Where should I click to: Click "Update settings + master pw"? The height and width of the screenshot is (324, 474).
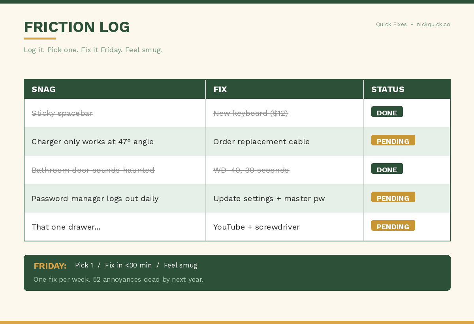(x=269, y=198)
